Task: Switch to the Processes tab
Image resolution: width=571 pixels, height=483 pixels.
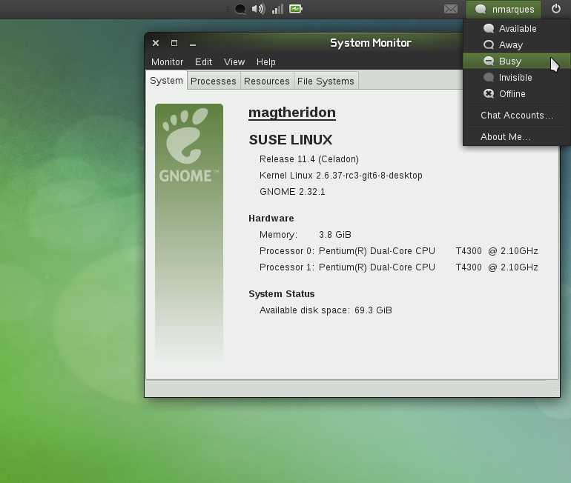Action: pyautogui.click(x=214, y=81)
